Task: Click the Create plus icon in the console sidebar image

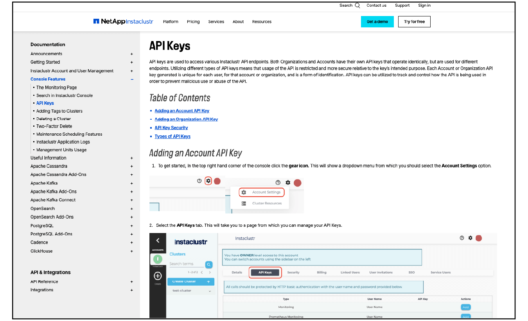Action: pyautogui.click(x=158, y=276)
